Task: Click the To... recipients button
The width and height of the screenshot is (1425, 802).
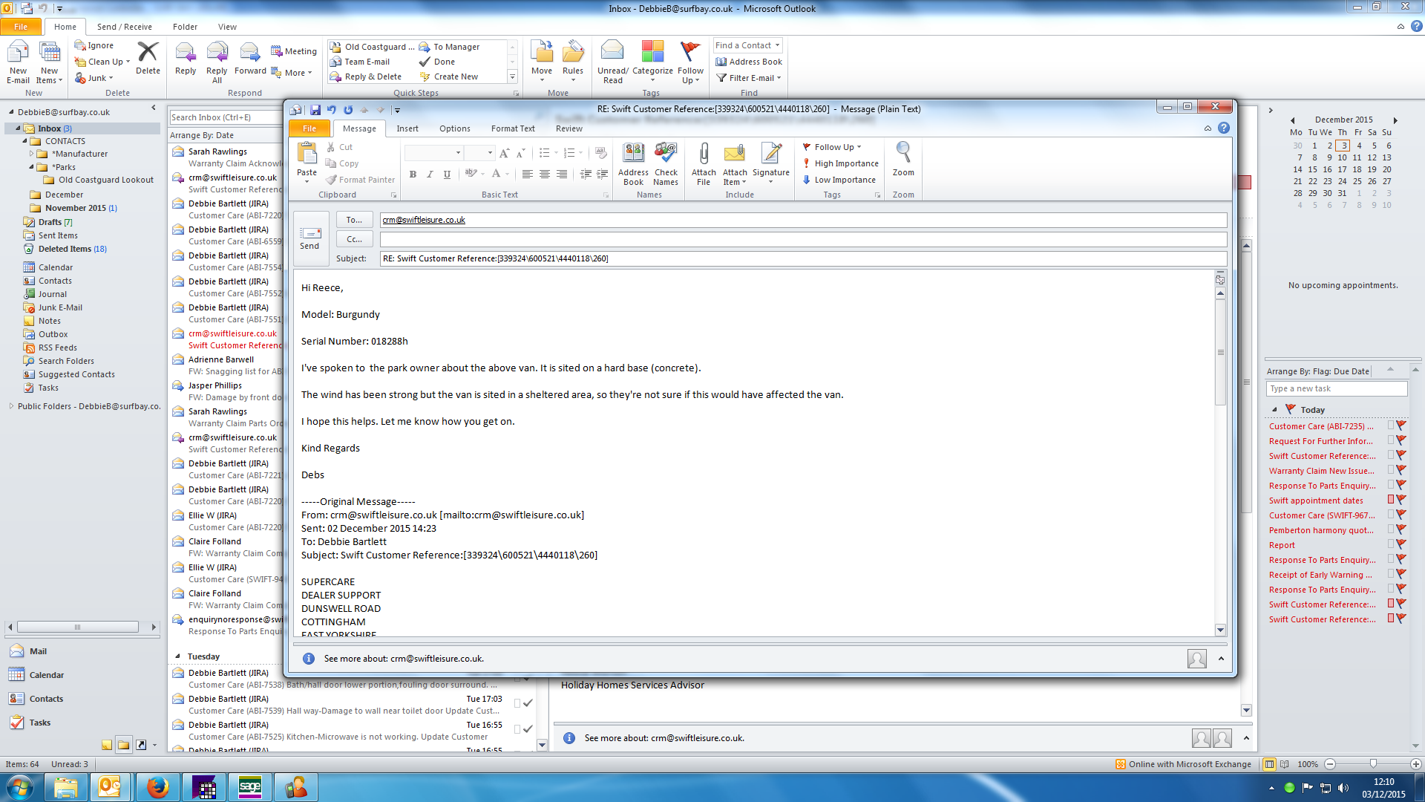Action: click(x=354, y=220)
